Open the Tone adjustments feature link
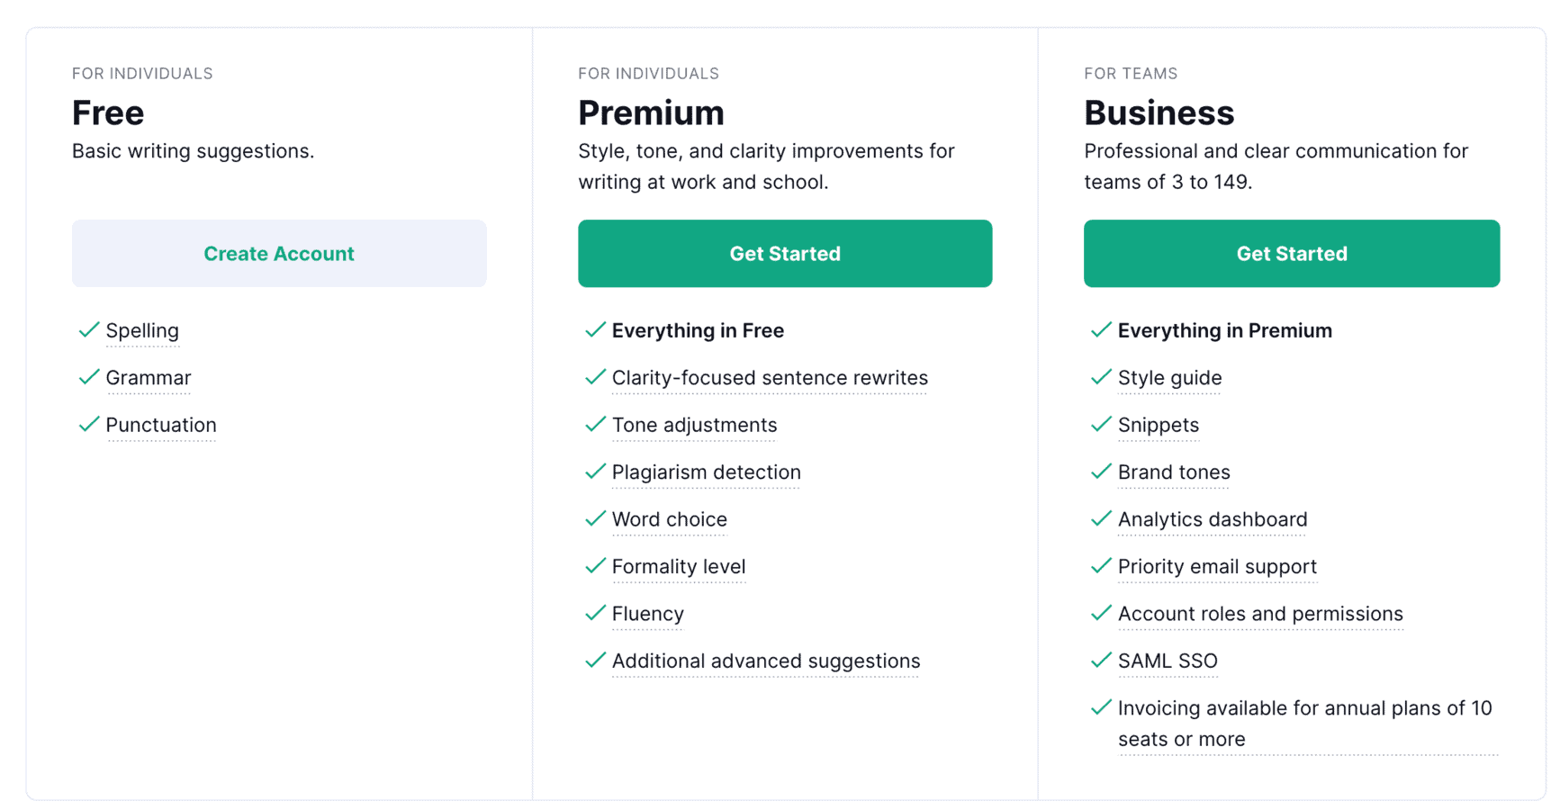 [x=694, y=425]
